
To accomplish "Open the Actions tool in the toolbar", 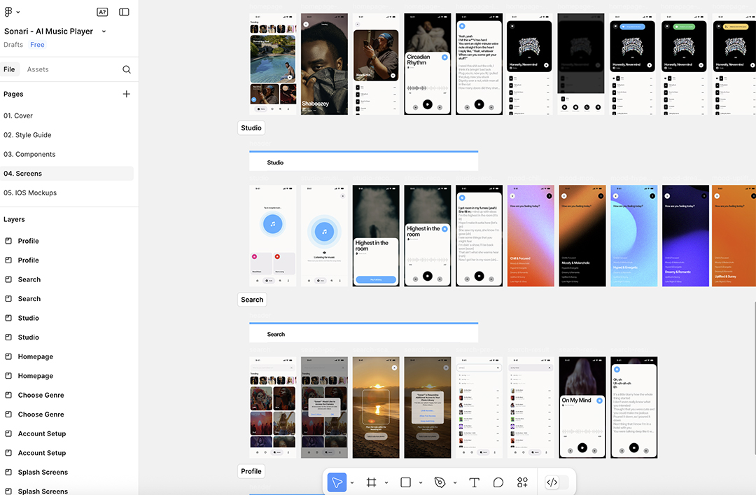I will pos(522,482).
